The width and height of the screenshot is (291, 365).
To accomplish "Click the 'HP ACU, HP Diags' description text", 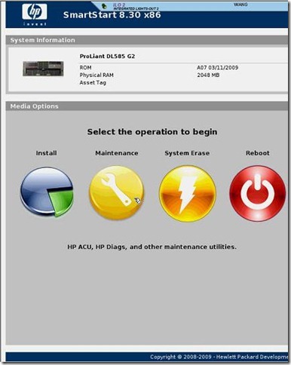I will click(152, 247).
